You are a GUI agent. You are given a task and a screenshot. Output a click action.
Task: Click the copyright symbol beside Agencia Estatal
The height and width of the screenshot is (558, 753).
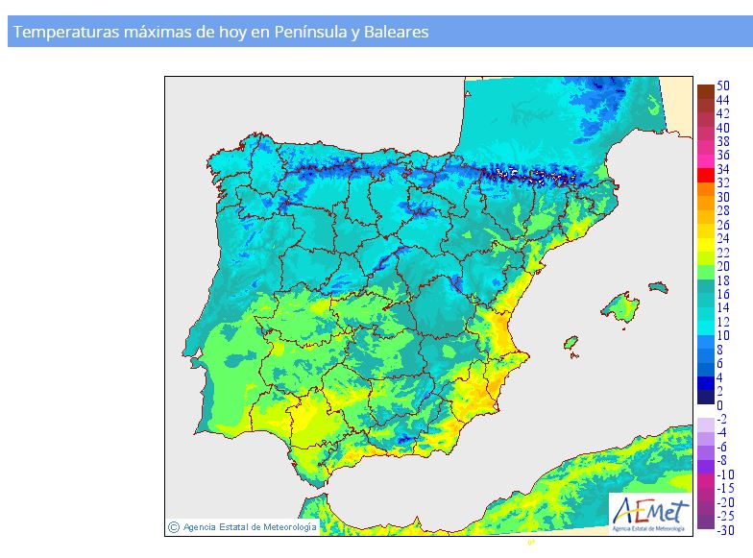(174, 525)
